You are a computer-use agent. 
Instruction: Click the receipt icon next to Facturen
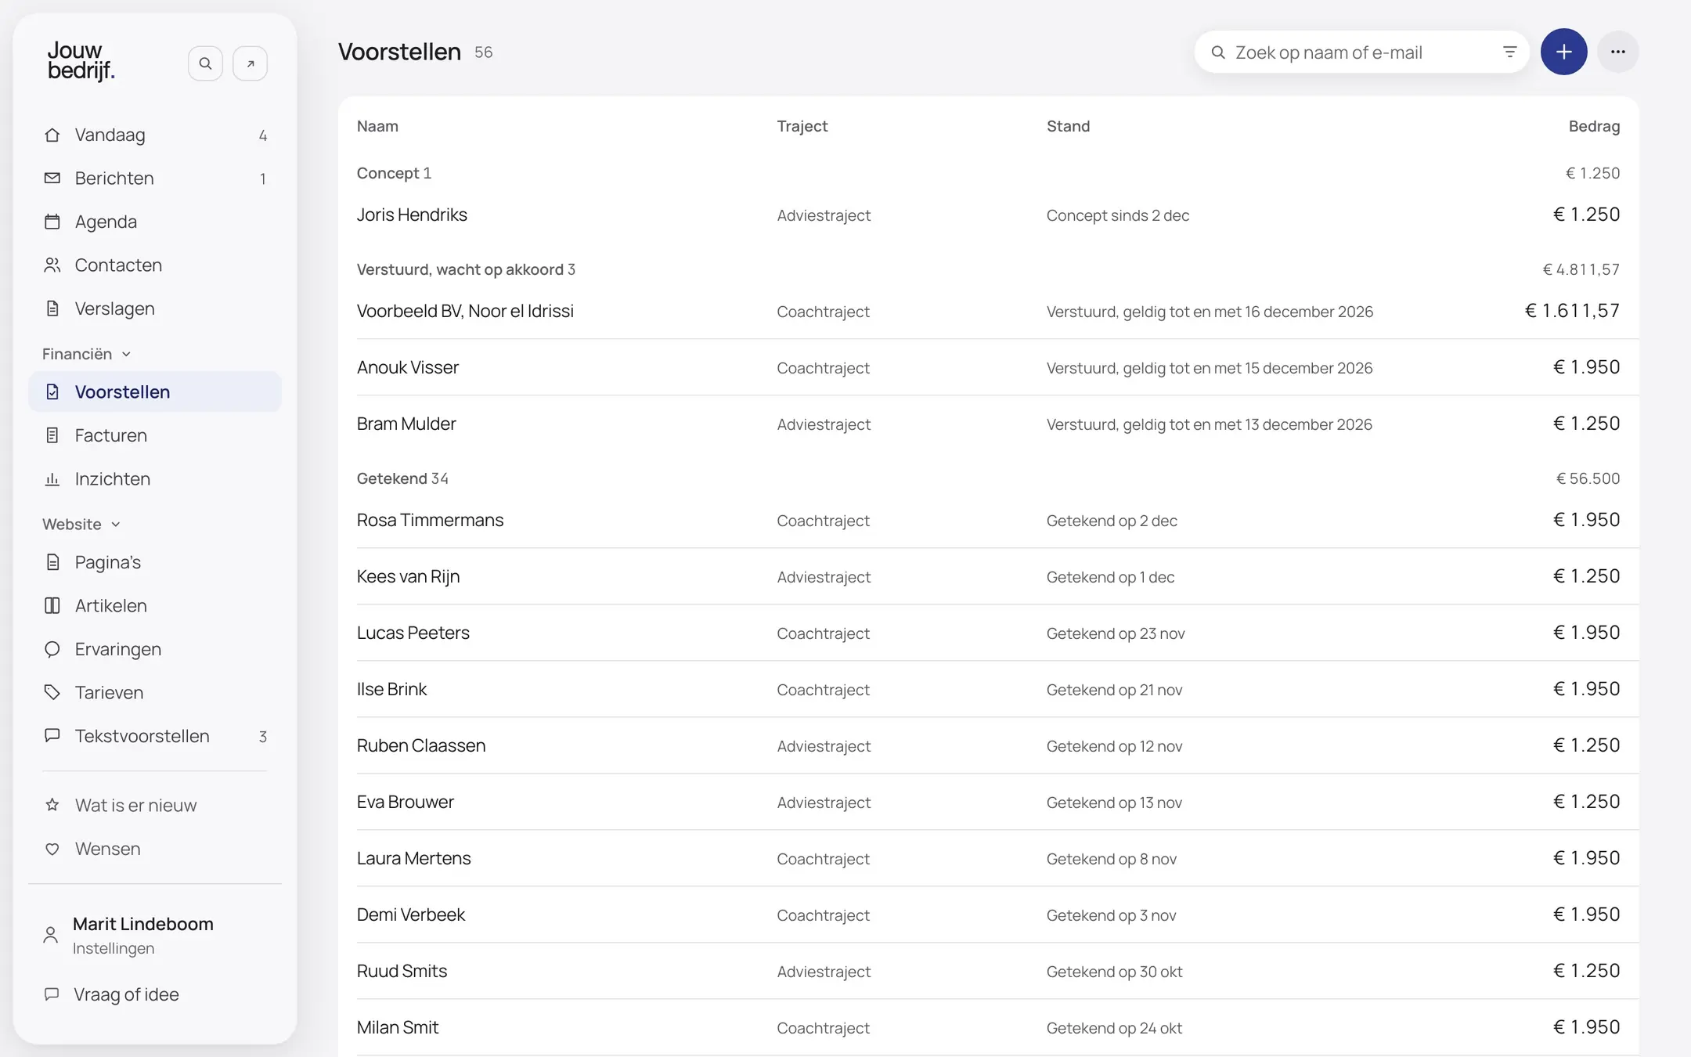[x=52, y=435]
